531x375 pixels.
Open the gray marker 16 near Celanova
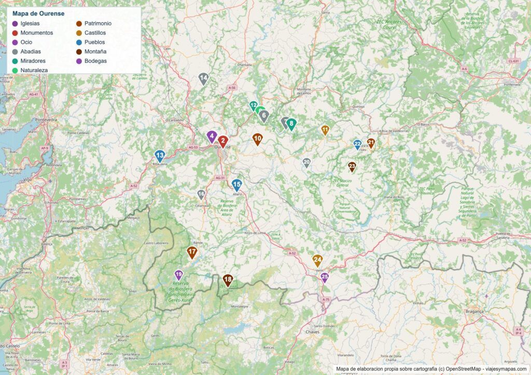[x=201, y=195]
